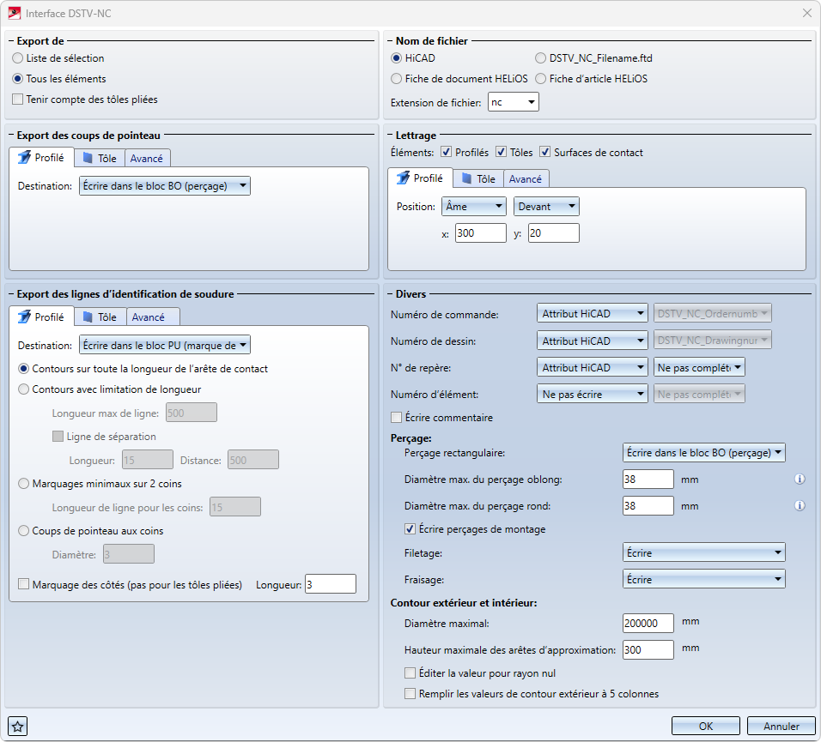Expand Extension de fichier dropdown
Screen dimensions: 821x742
click(x=513, y=103)
